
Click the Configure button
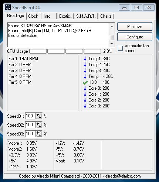click(x=135, y=37)
